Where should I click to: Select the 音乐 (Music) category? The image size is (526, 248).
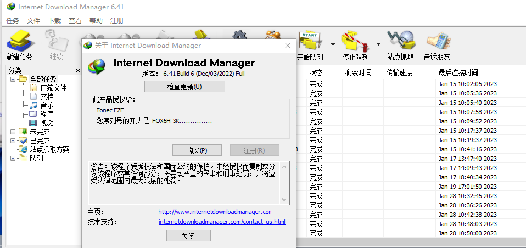tap(47, 105)
